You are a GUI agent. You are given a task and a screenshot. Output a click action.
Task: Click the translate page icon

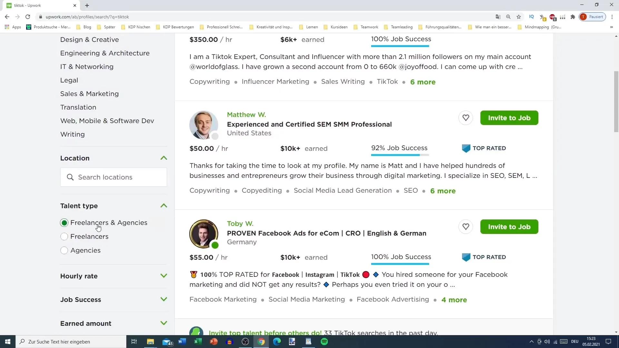coord(498,17)
